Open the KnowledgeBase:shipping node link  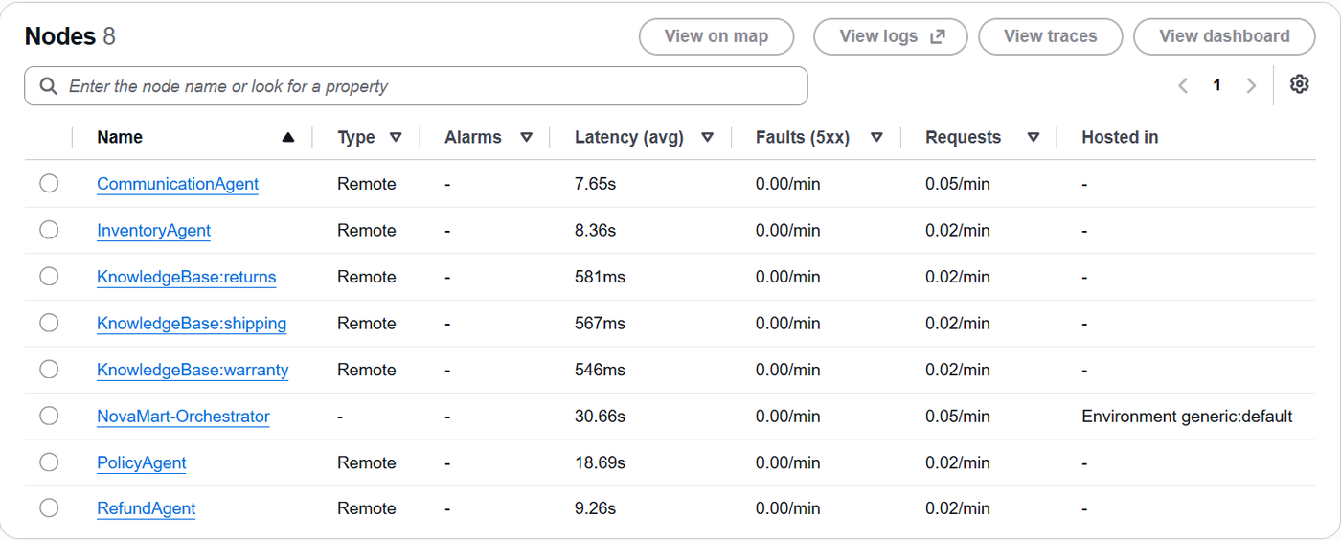point(192,324)
